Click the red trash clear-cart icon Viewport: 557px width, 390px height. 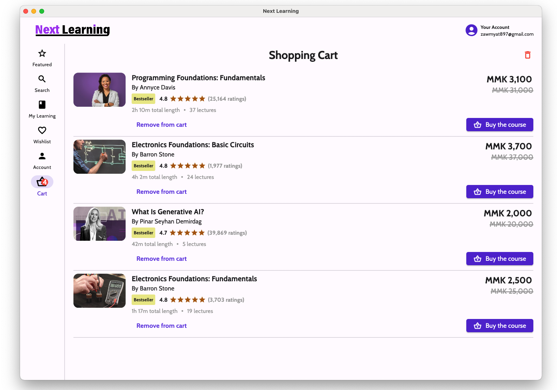pos(527,55)
